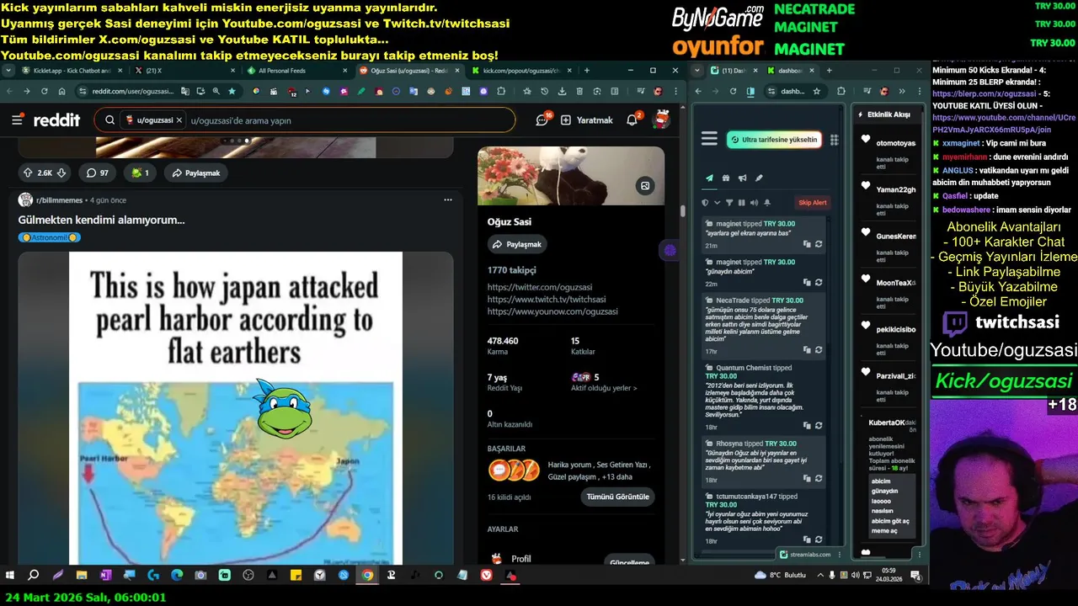This screenshot has height=606, width=1078.
Task: Change profile banner image icon
Action: [645, 186]
